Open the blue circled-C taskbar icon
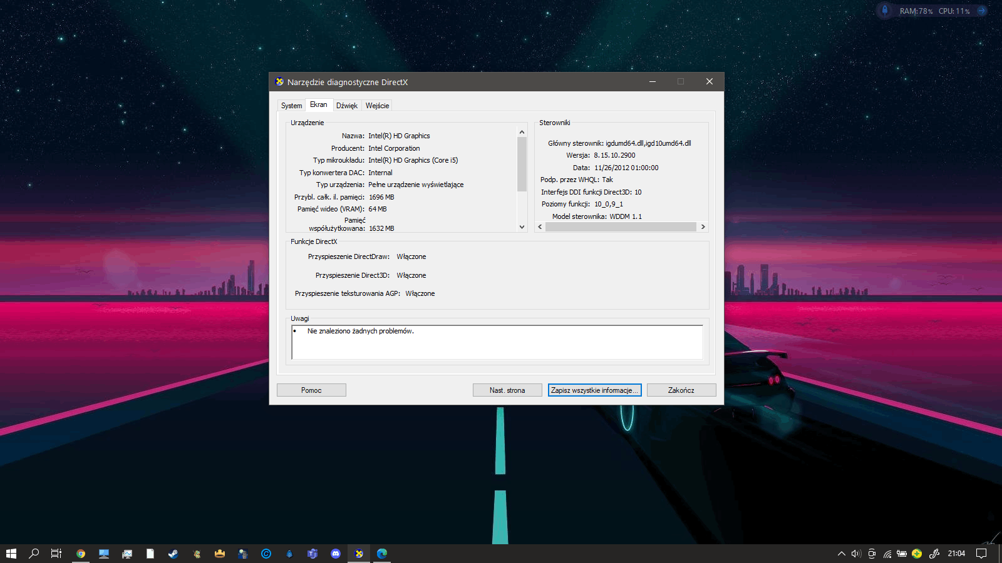The height and width of the screenshot is (563, 1002). pos(266,554)
